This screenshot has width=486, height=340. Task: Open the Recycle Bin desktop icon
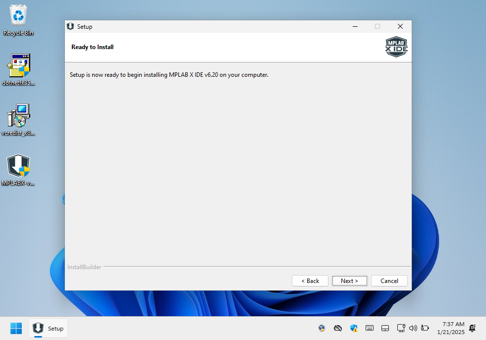click(18, 20)
